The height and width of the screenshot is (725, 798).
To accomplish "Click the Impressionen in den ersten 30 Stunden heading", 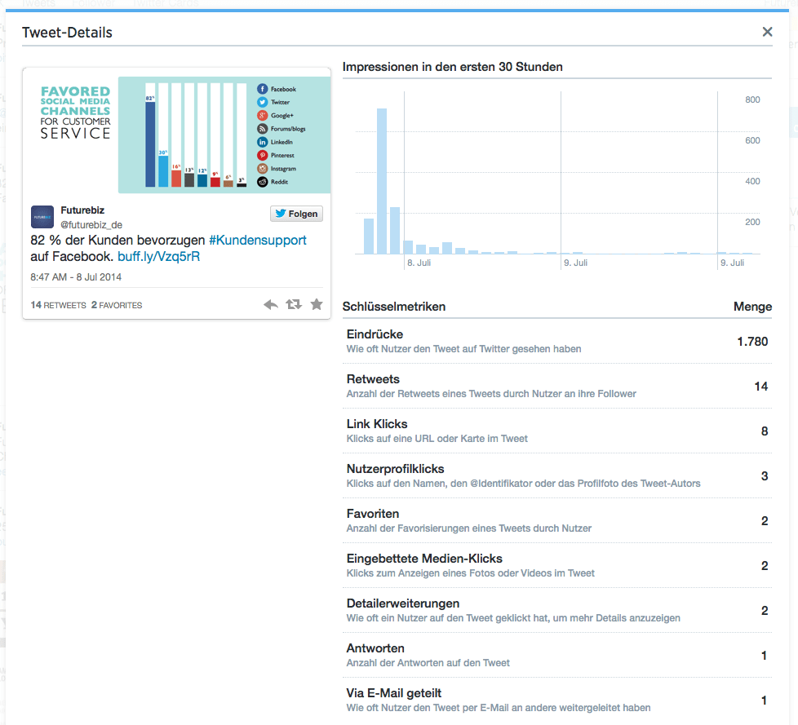I will [452, 67].
